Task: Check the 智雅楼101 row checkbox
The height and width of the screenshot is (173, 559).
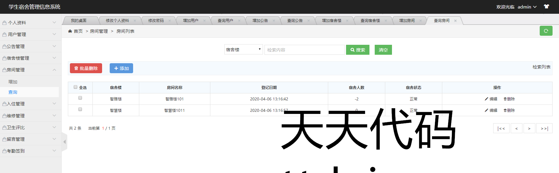Action: [80, 98]
